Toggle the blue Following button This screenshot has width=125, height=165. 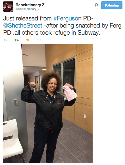pyautogui.click(x=112, y=5)
